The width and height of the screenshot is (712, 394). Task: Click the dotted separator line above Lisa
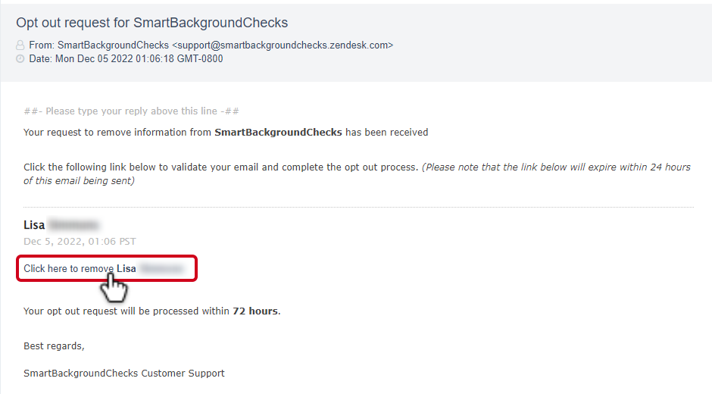tap(359, 207)
